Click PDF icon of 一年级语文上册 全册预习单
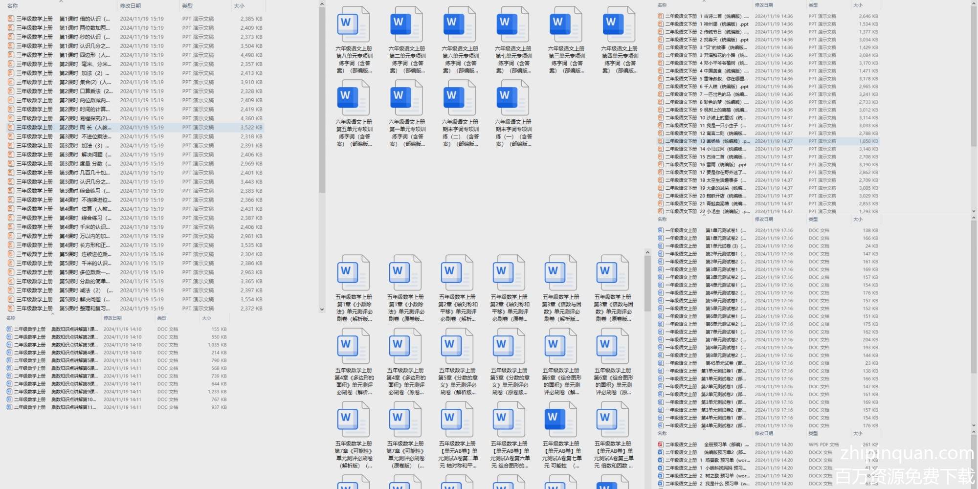The height and width of the screenshot is (489, 978). click(x=661, y=445)
